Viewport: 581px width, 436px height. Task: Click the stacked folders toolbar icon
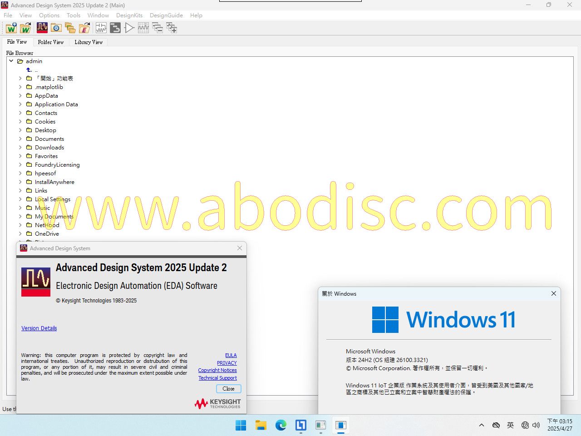coord(70,28)
